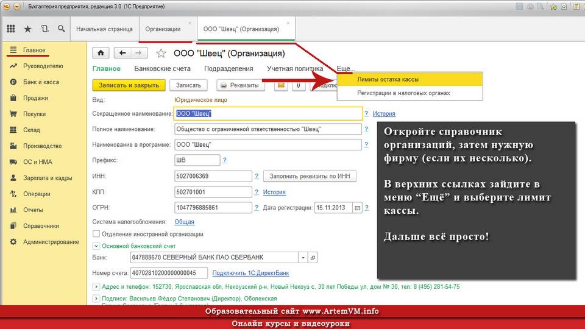The width and height of the screenshot is (585, 329).
Task: Select ООО "Швец" (Организация) tab
Action: pyautogui.click(x=241, y=29)
